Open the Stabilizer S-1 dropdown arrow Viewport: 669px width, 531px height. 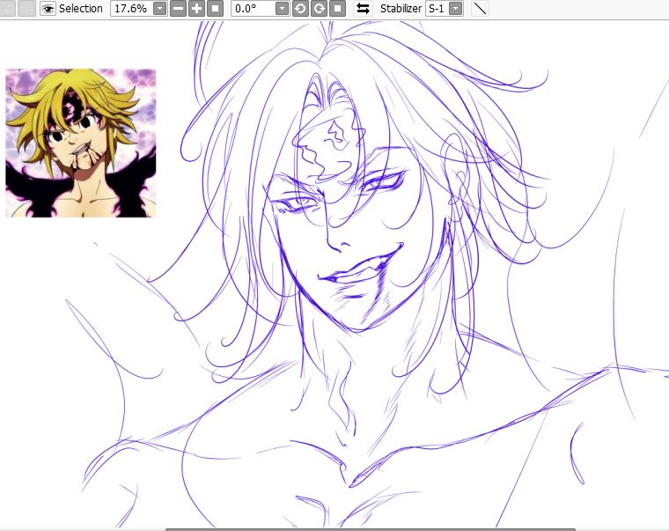pos(456,9)
